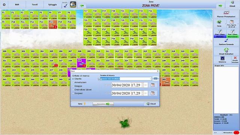Adjust the second time spinner arrows
This screenshot has height=135, width=240.
(x=142, y=93)
